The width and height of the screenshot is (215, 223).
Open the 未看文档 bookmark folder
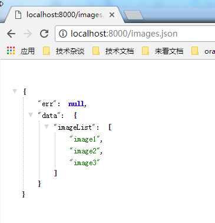[x=163, y=51]
